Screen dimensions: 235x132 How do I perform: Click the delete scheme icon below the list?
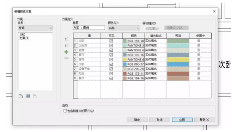(x=35, y=96)
